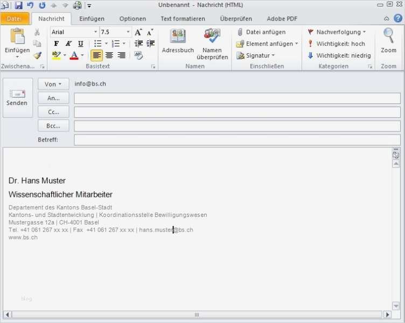Click the An... button

click(53, 98)
